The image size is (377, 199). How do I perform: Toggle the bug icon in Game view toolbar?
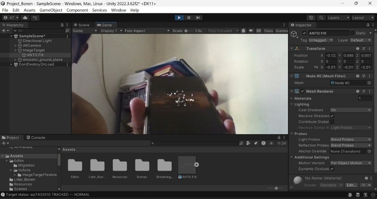(x=243, y=31)
